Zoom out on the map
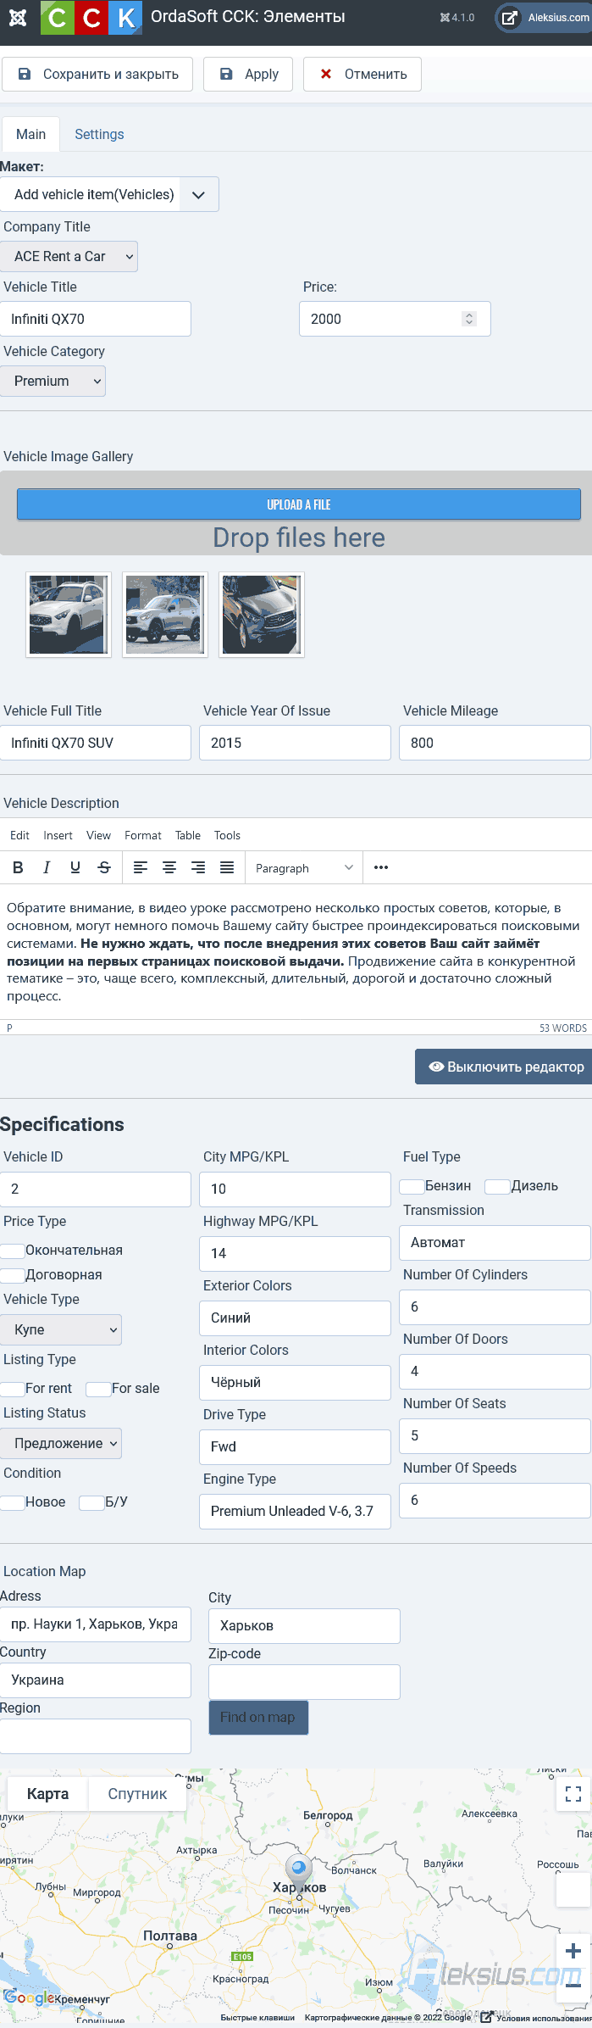The height and width of the screenshot is (2028, 592). click(573, 1985)
